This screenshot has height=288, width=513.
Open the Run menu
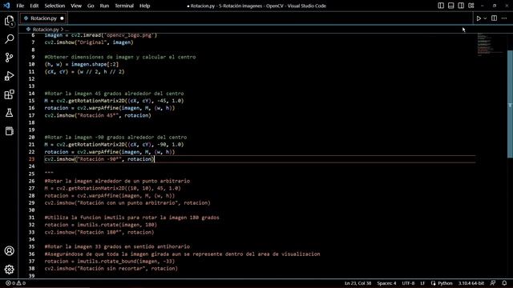(104, 6)
